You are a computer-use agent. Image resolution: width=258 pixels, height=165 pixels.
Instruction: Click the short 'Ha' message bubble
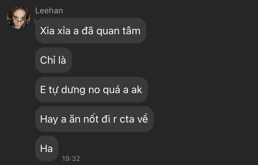pos(47,148)
